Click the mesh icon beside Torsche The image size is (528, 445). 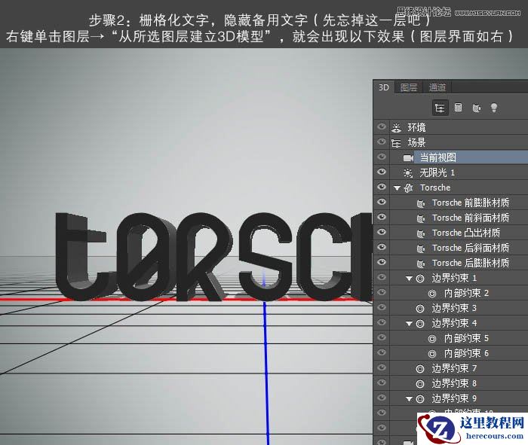click(409, 188)
